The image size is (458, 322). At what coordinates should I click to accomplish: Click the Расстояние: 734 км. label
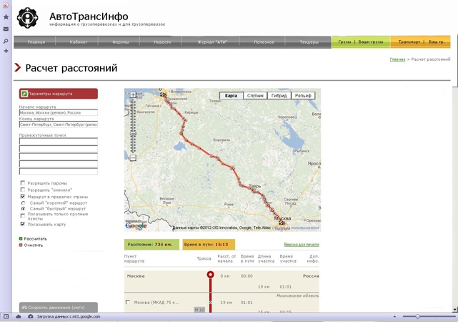151,245
